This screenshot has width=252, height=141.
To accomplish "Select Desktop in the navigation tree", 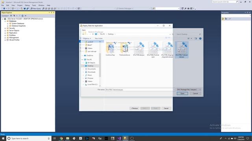I will point(90,66).
